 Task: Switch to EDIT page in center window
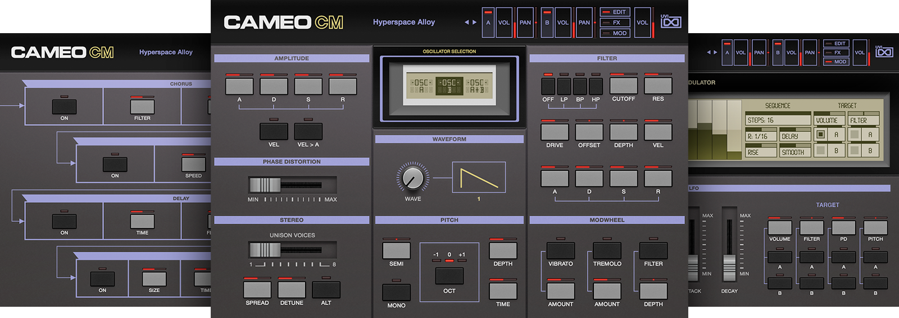click(x=615, y=12)
